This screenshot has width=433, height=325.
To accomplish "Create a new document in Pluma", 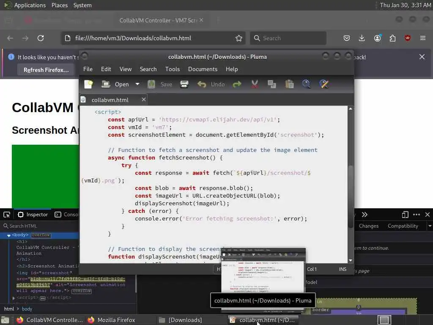I will (89, 84).
